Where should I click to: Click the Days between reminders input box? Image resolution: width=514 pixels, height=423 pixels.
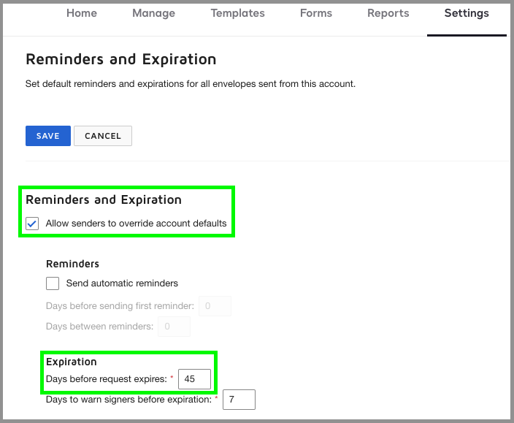pyautogui.click(x=174, y=327)
